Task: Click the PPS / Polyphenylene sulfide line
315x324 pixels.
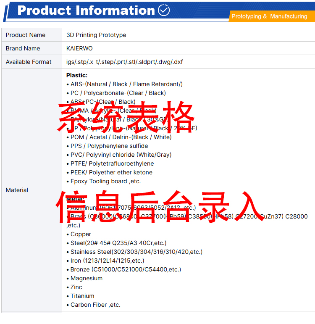Action: click(x=107, y=146)
